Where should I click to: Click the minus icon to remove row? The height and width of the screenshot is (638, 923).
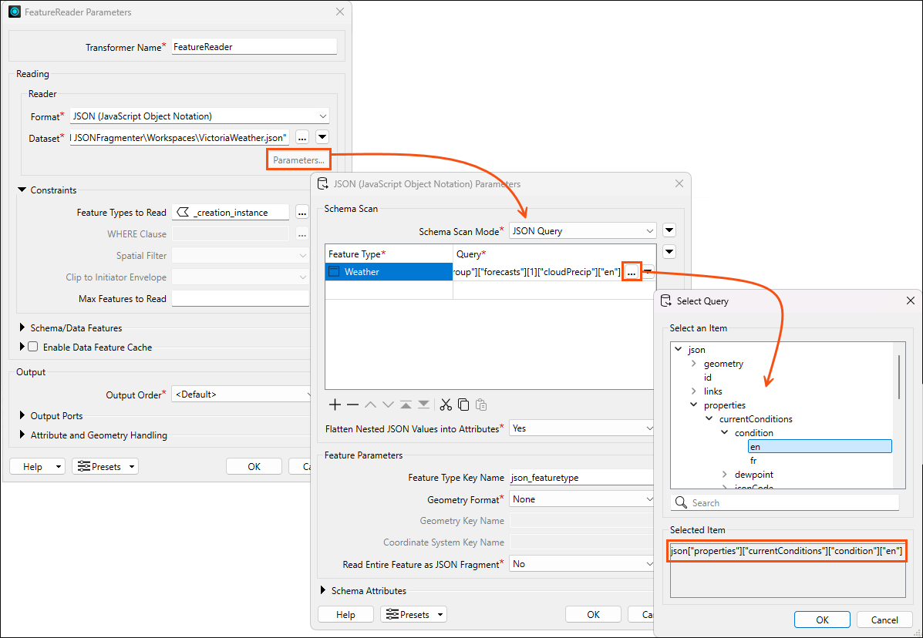point(352,405)
